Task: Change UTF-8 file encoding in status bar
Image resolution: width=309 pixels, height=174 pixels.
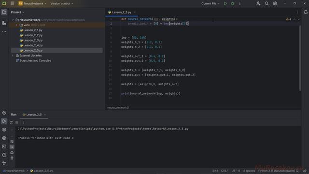Action: 236,171
